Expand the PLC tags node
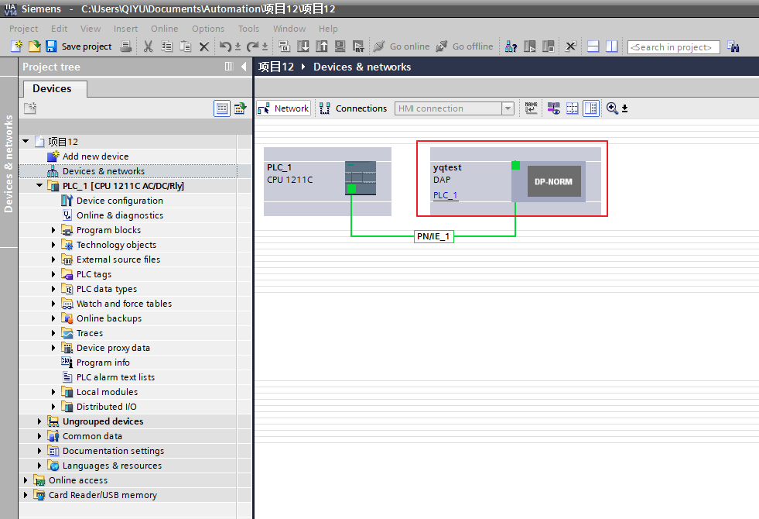 coord(53,274)
